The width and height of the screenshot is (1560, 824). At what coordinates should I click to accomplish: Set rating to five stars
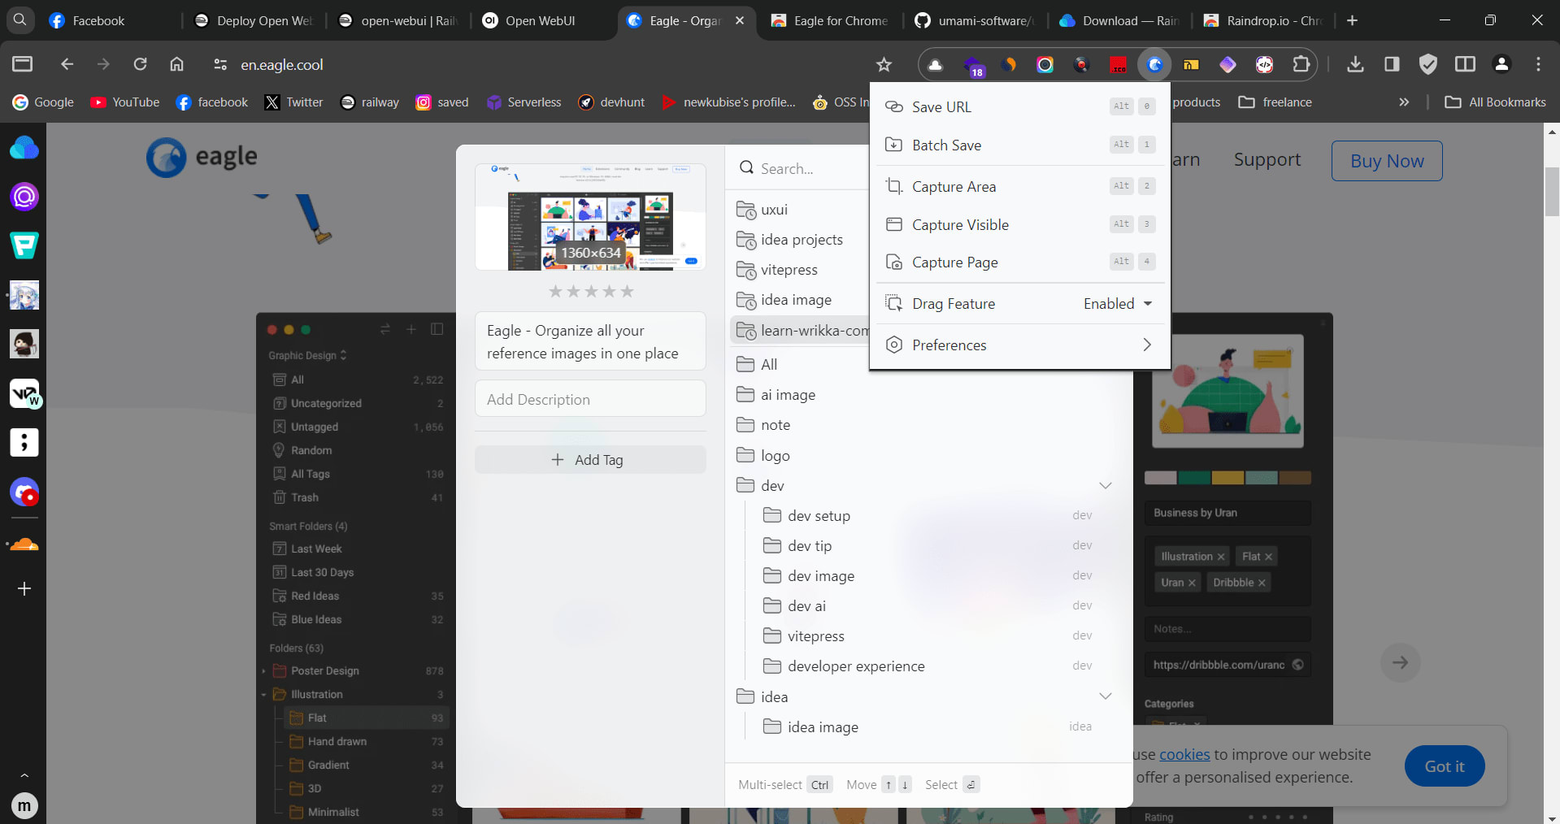point(627,292)
